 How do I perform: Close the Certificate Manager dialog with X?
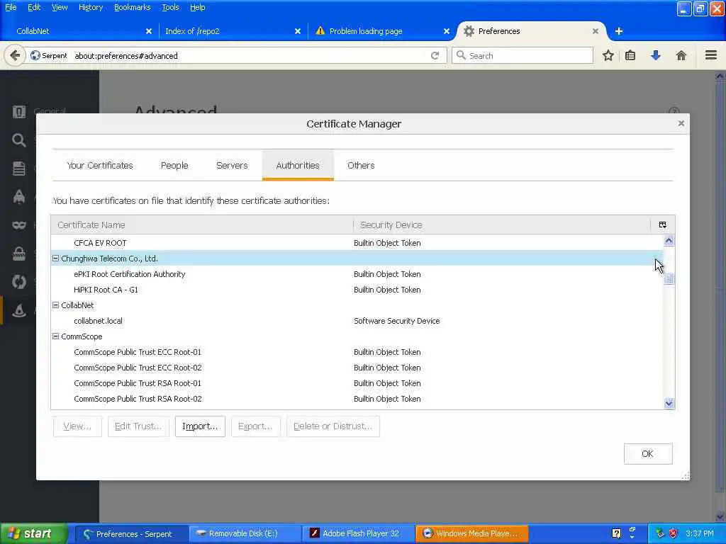point(681,123)
